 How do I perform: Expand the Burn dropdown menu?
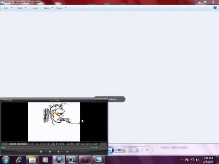tap(48, 8)
